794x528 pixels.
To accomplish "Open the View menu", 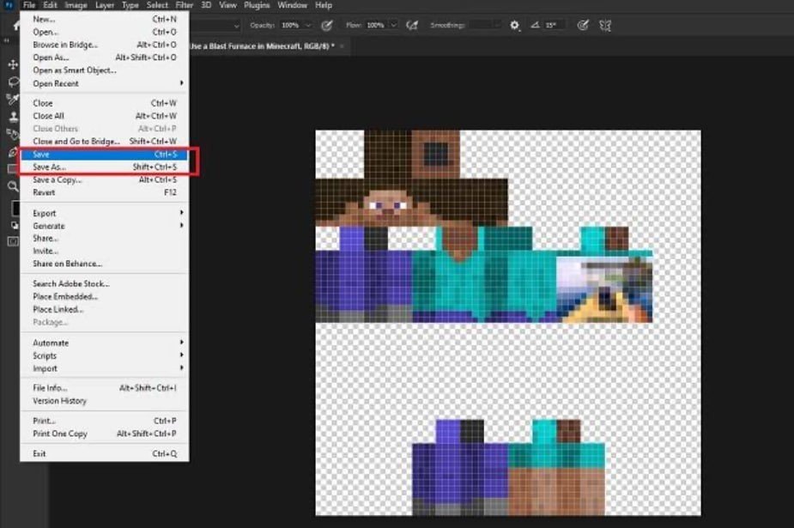I will (227, 5).
